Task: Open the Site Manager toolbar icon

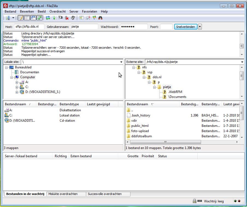Action: point(8,18)
